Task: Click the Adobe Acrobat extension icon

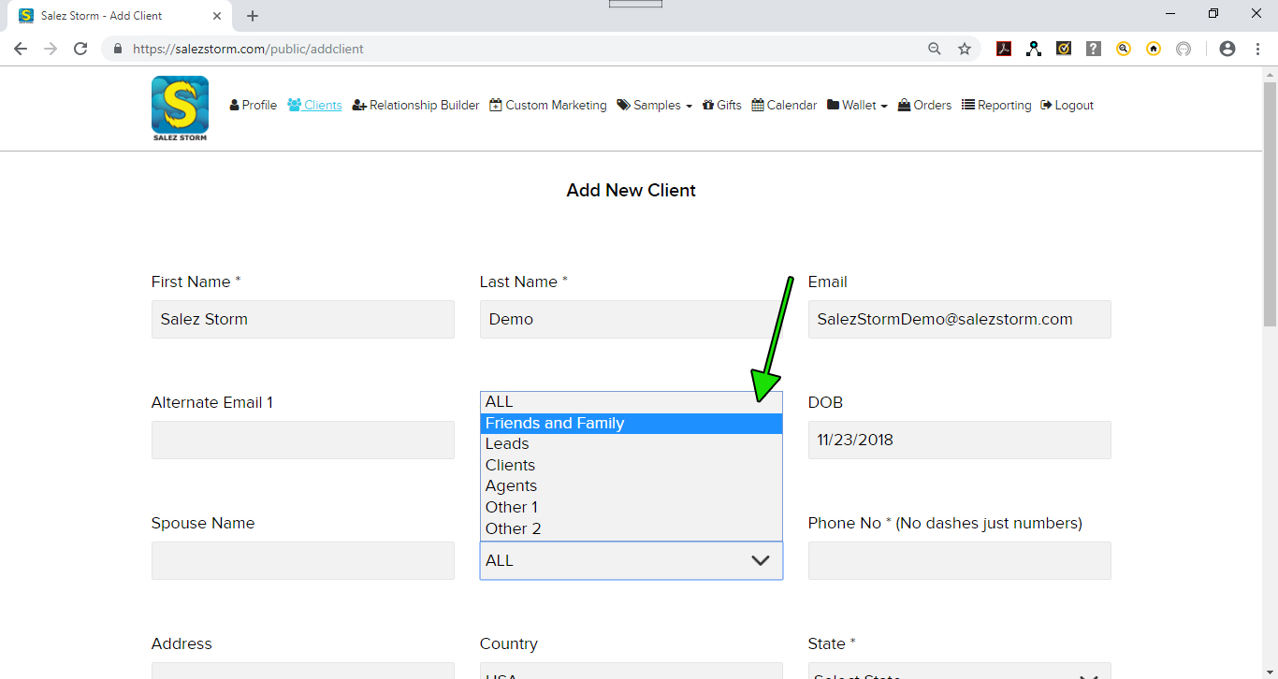Action: (x=1004, y=49)
